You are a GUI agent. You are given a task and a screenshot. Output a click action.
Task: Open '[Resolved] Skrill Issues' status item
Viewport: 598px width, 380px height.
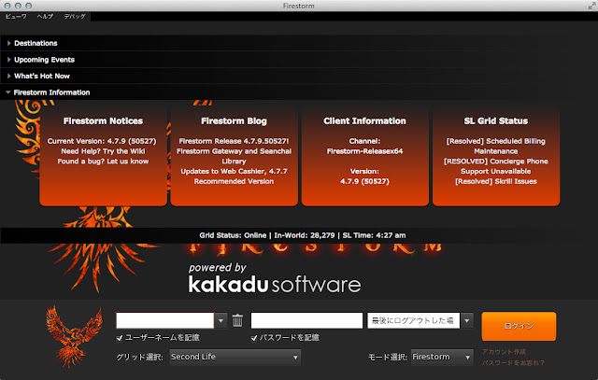[496, 181]
